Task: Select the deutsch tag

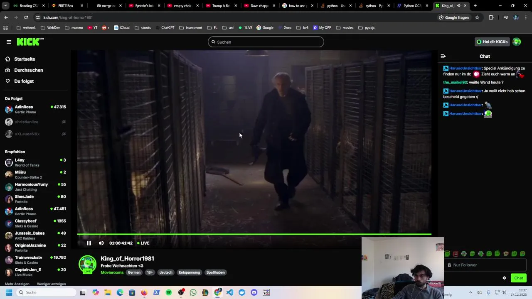Action: (x=166, y=272)
